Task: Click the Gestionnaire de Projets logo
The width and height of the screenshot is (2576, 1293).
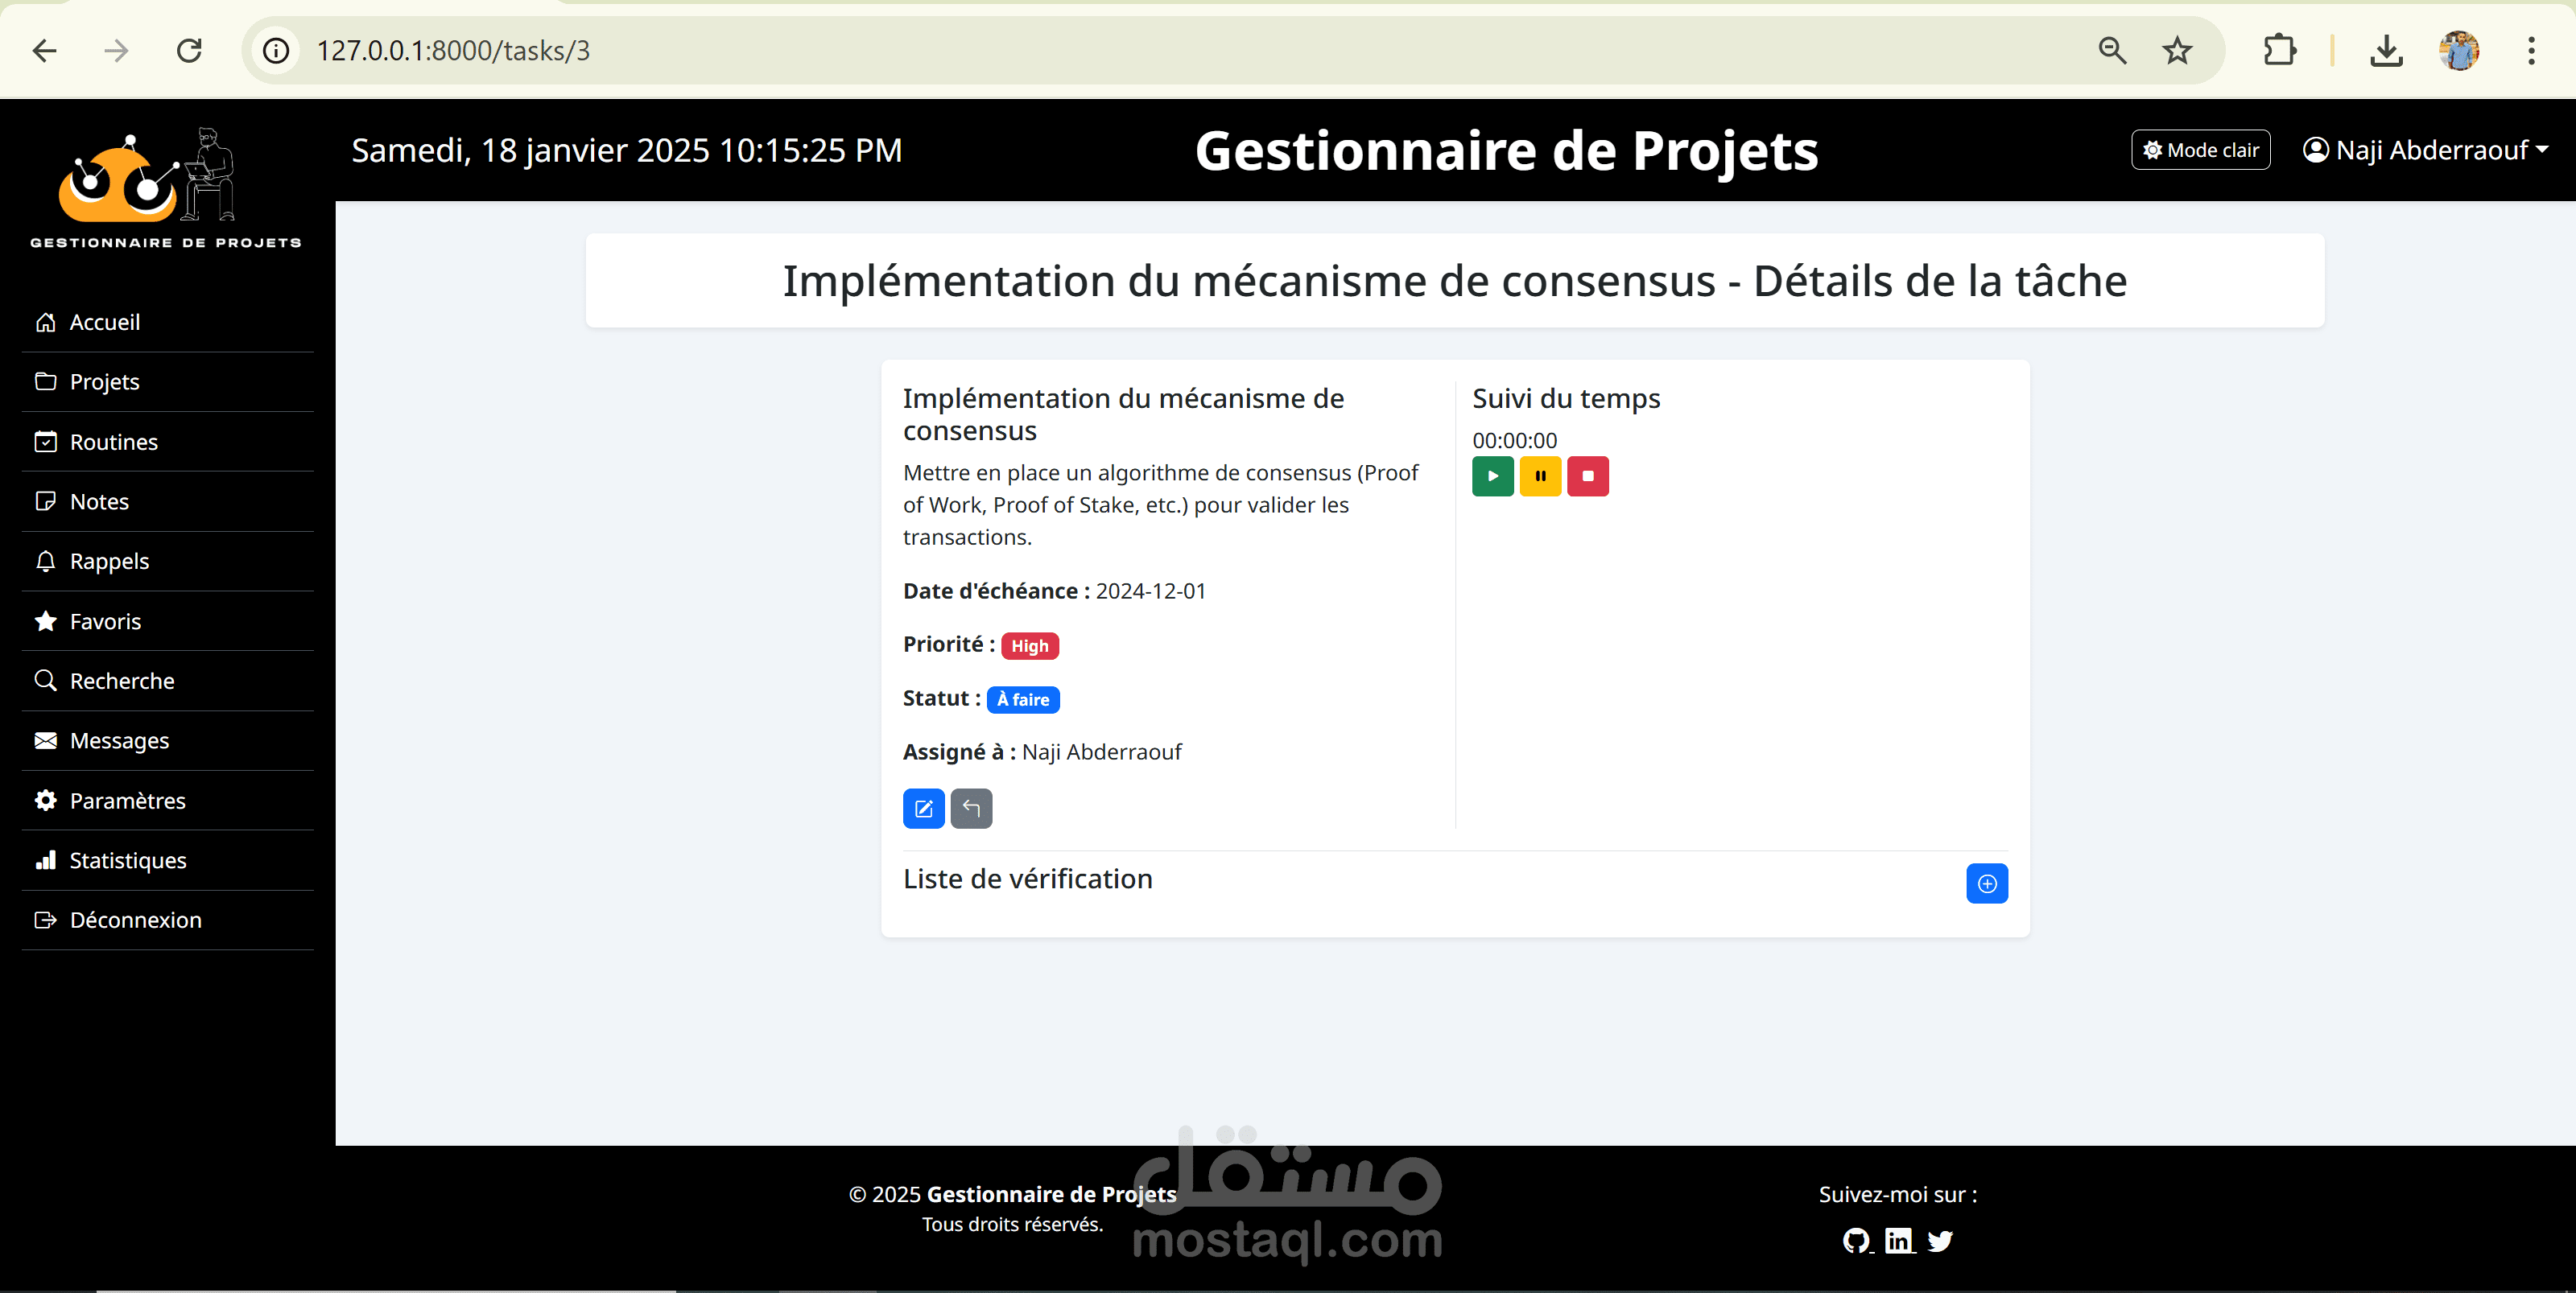Action: [x=165, y=187]
